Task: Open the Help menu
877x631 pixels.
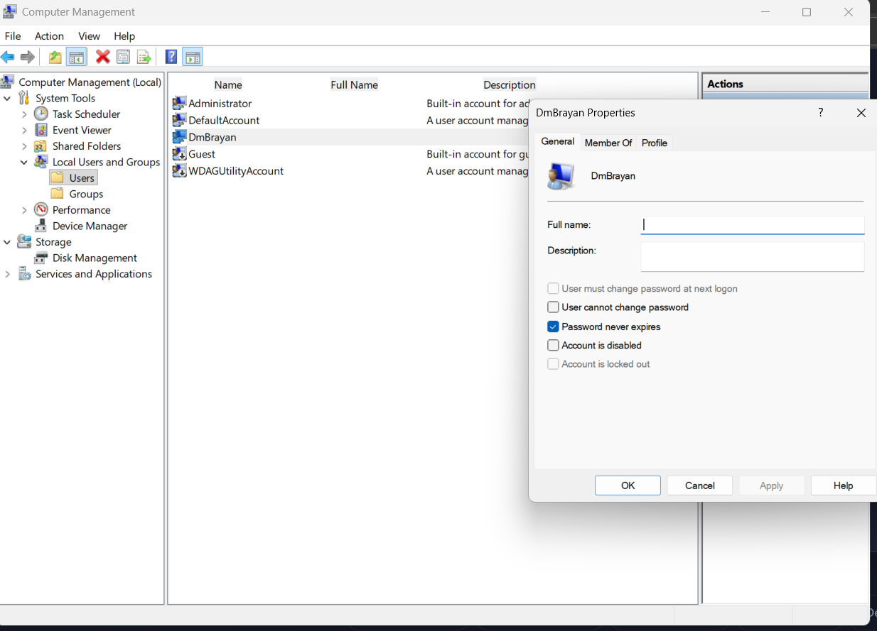Action: pos(124,35)
